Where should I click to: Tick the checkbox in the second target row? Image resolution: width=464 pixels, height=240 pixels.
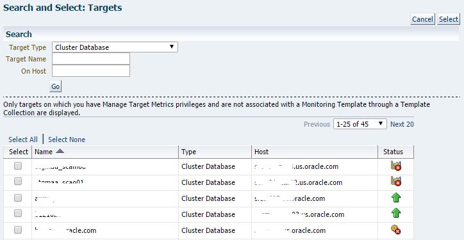tap(18, 181)
